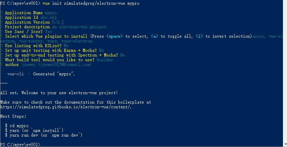Click the ESLint linting No answer

click(x=66, y=45)
